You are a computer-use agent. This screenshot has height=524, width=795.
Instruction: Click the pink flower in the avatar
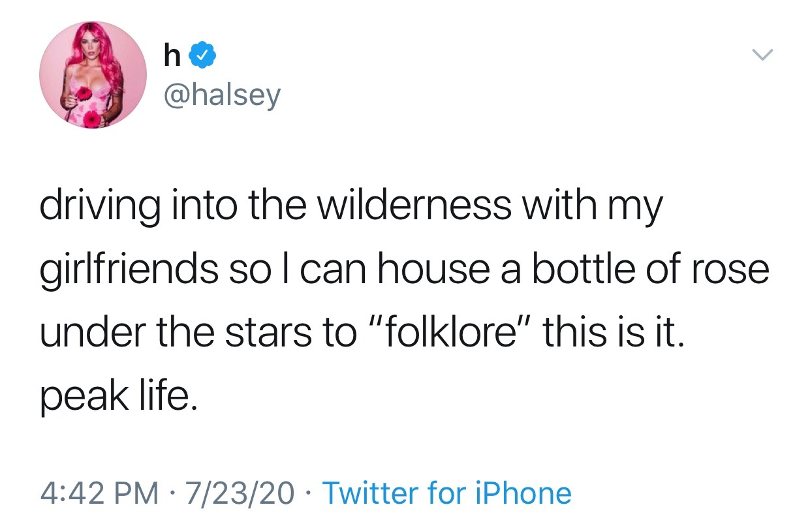coord(91,118)
